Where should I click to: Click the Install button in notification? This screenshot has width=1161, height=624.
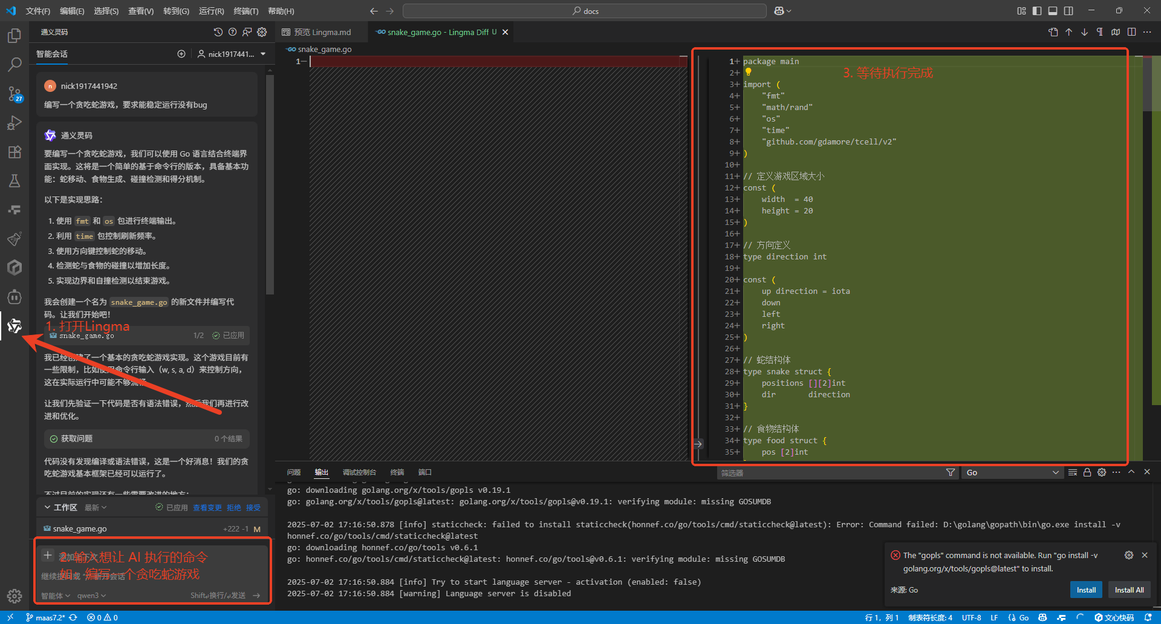coord(1086,590)
